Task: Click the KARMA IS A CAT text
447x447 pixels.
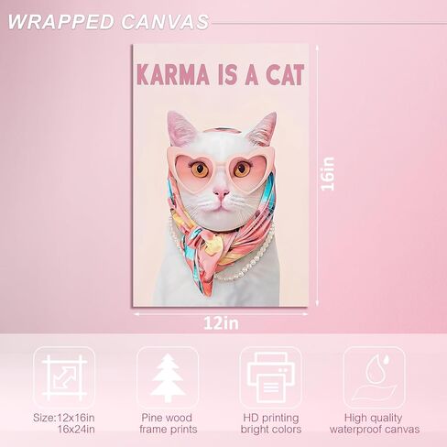Action: click(221, 75)
